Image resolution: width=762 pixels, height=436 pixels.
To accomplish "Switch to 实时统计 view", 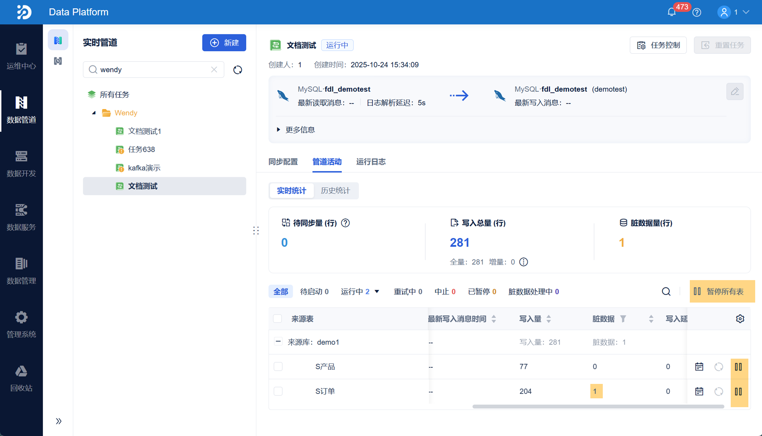I will pyautogui.click(x=292, y=191).
